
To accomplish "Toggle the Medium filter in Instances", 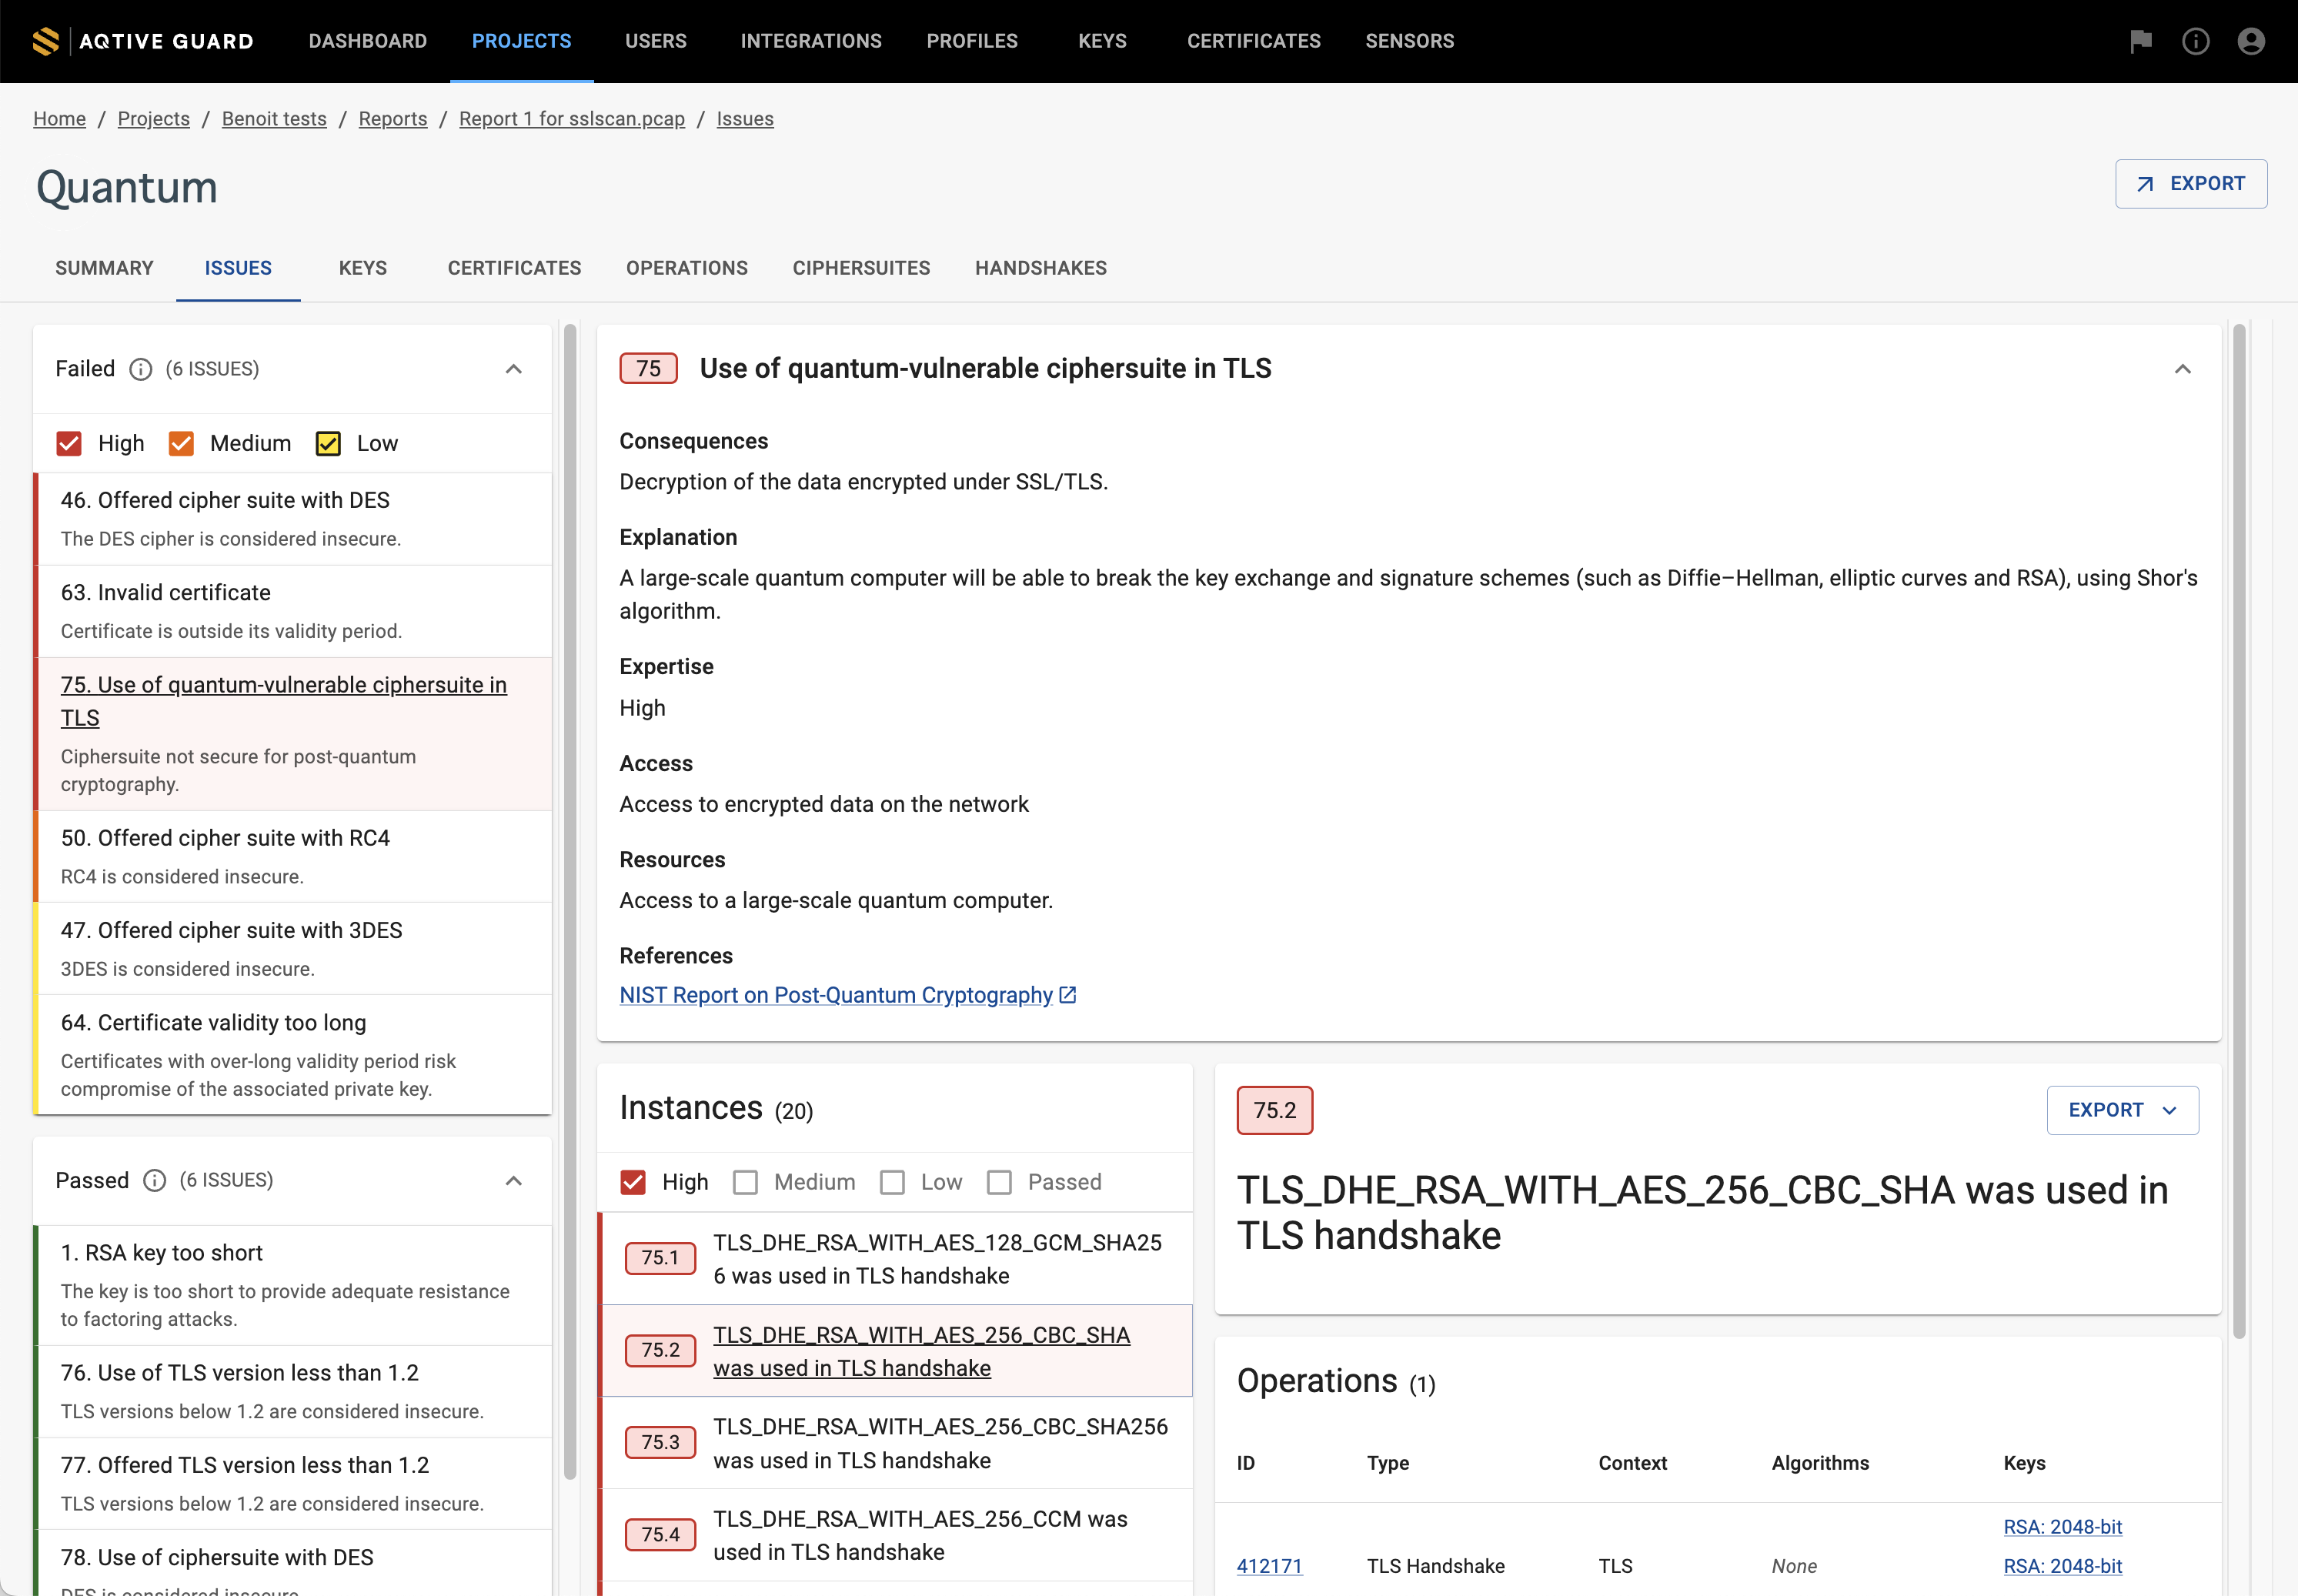I will tap(745, 1182).
